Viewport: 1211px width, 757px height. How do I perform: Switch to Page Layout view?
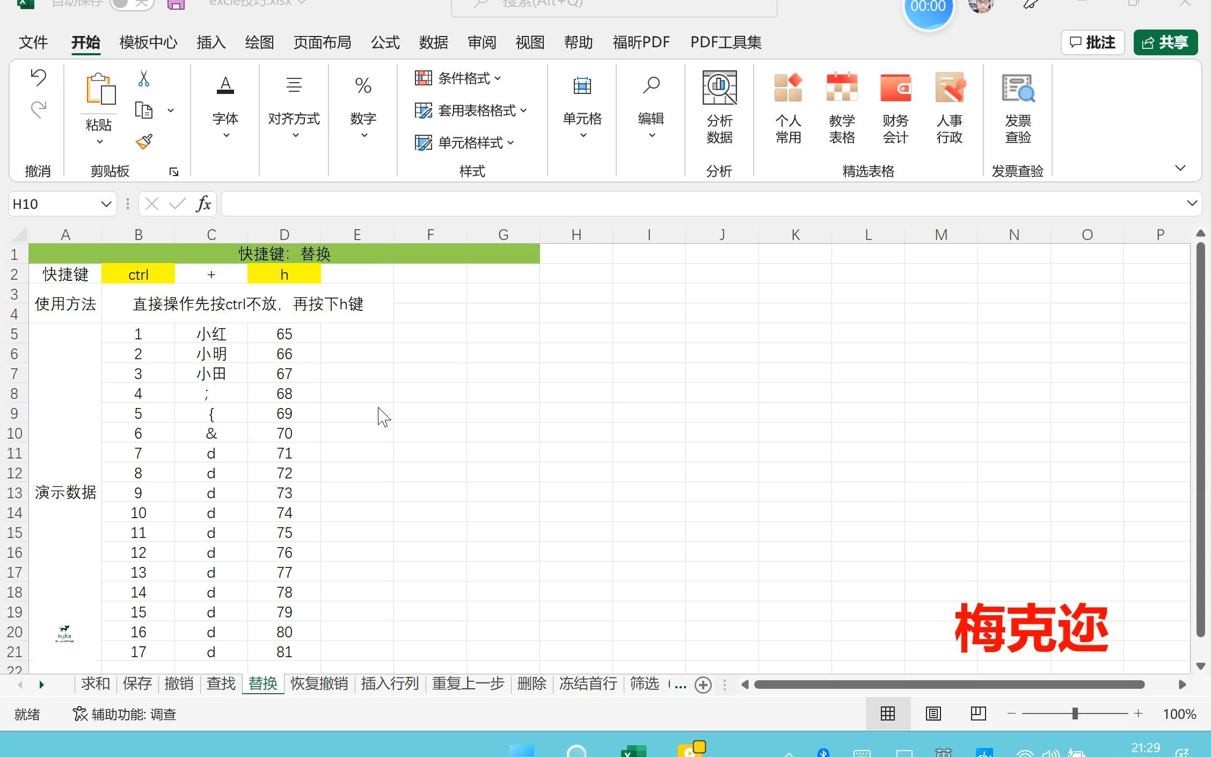933,714
